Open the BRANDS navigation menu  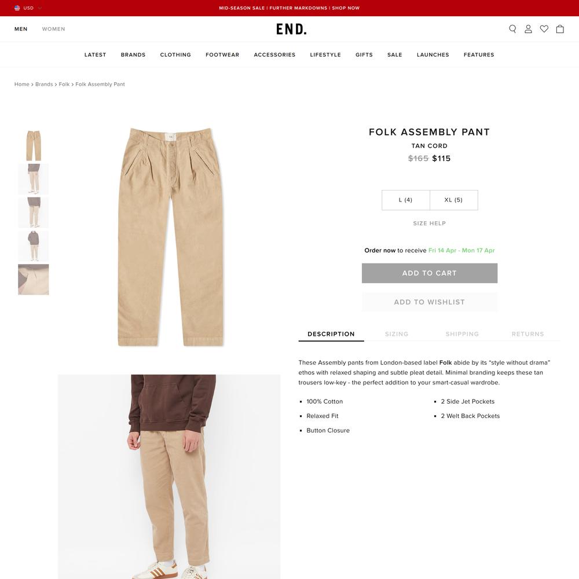[x=133, y=54]
